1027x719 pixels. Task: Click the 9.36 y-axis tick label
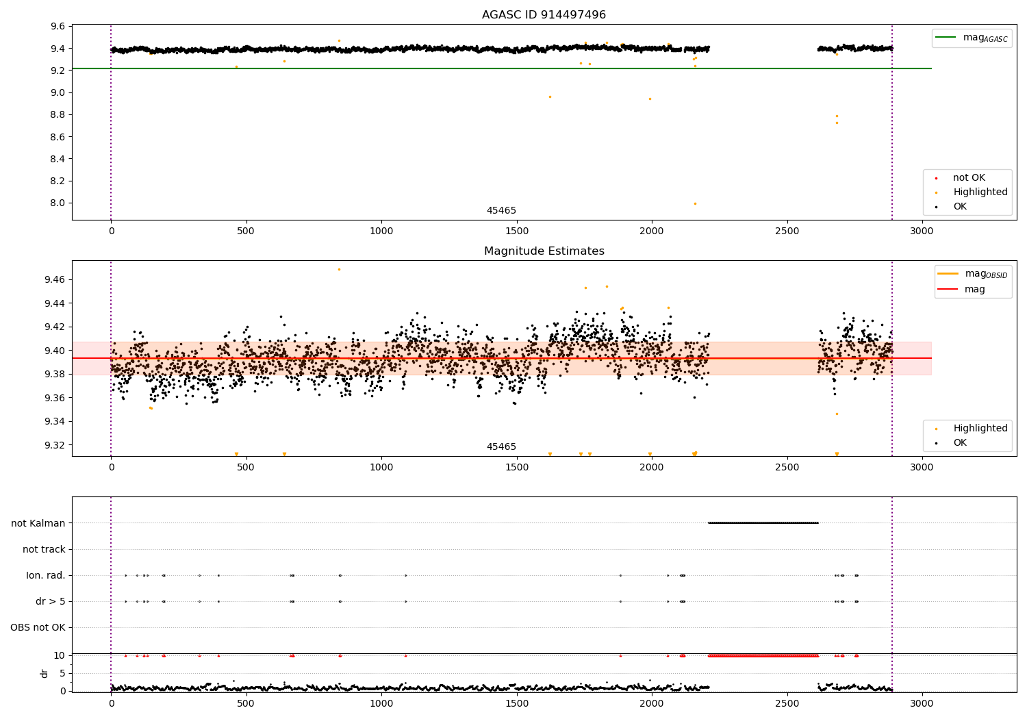pos(55,398)
